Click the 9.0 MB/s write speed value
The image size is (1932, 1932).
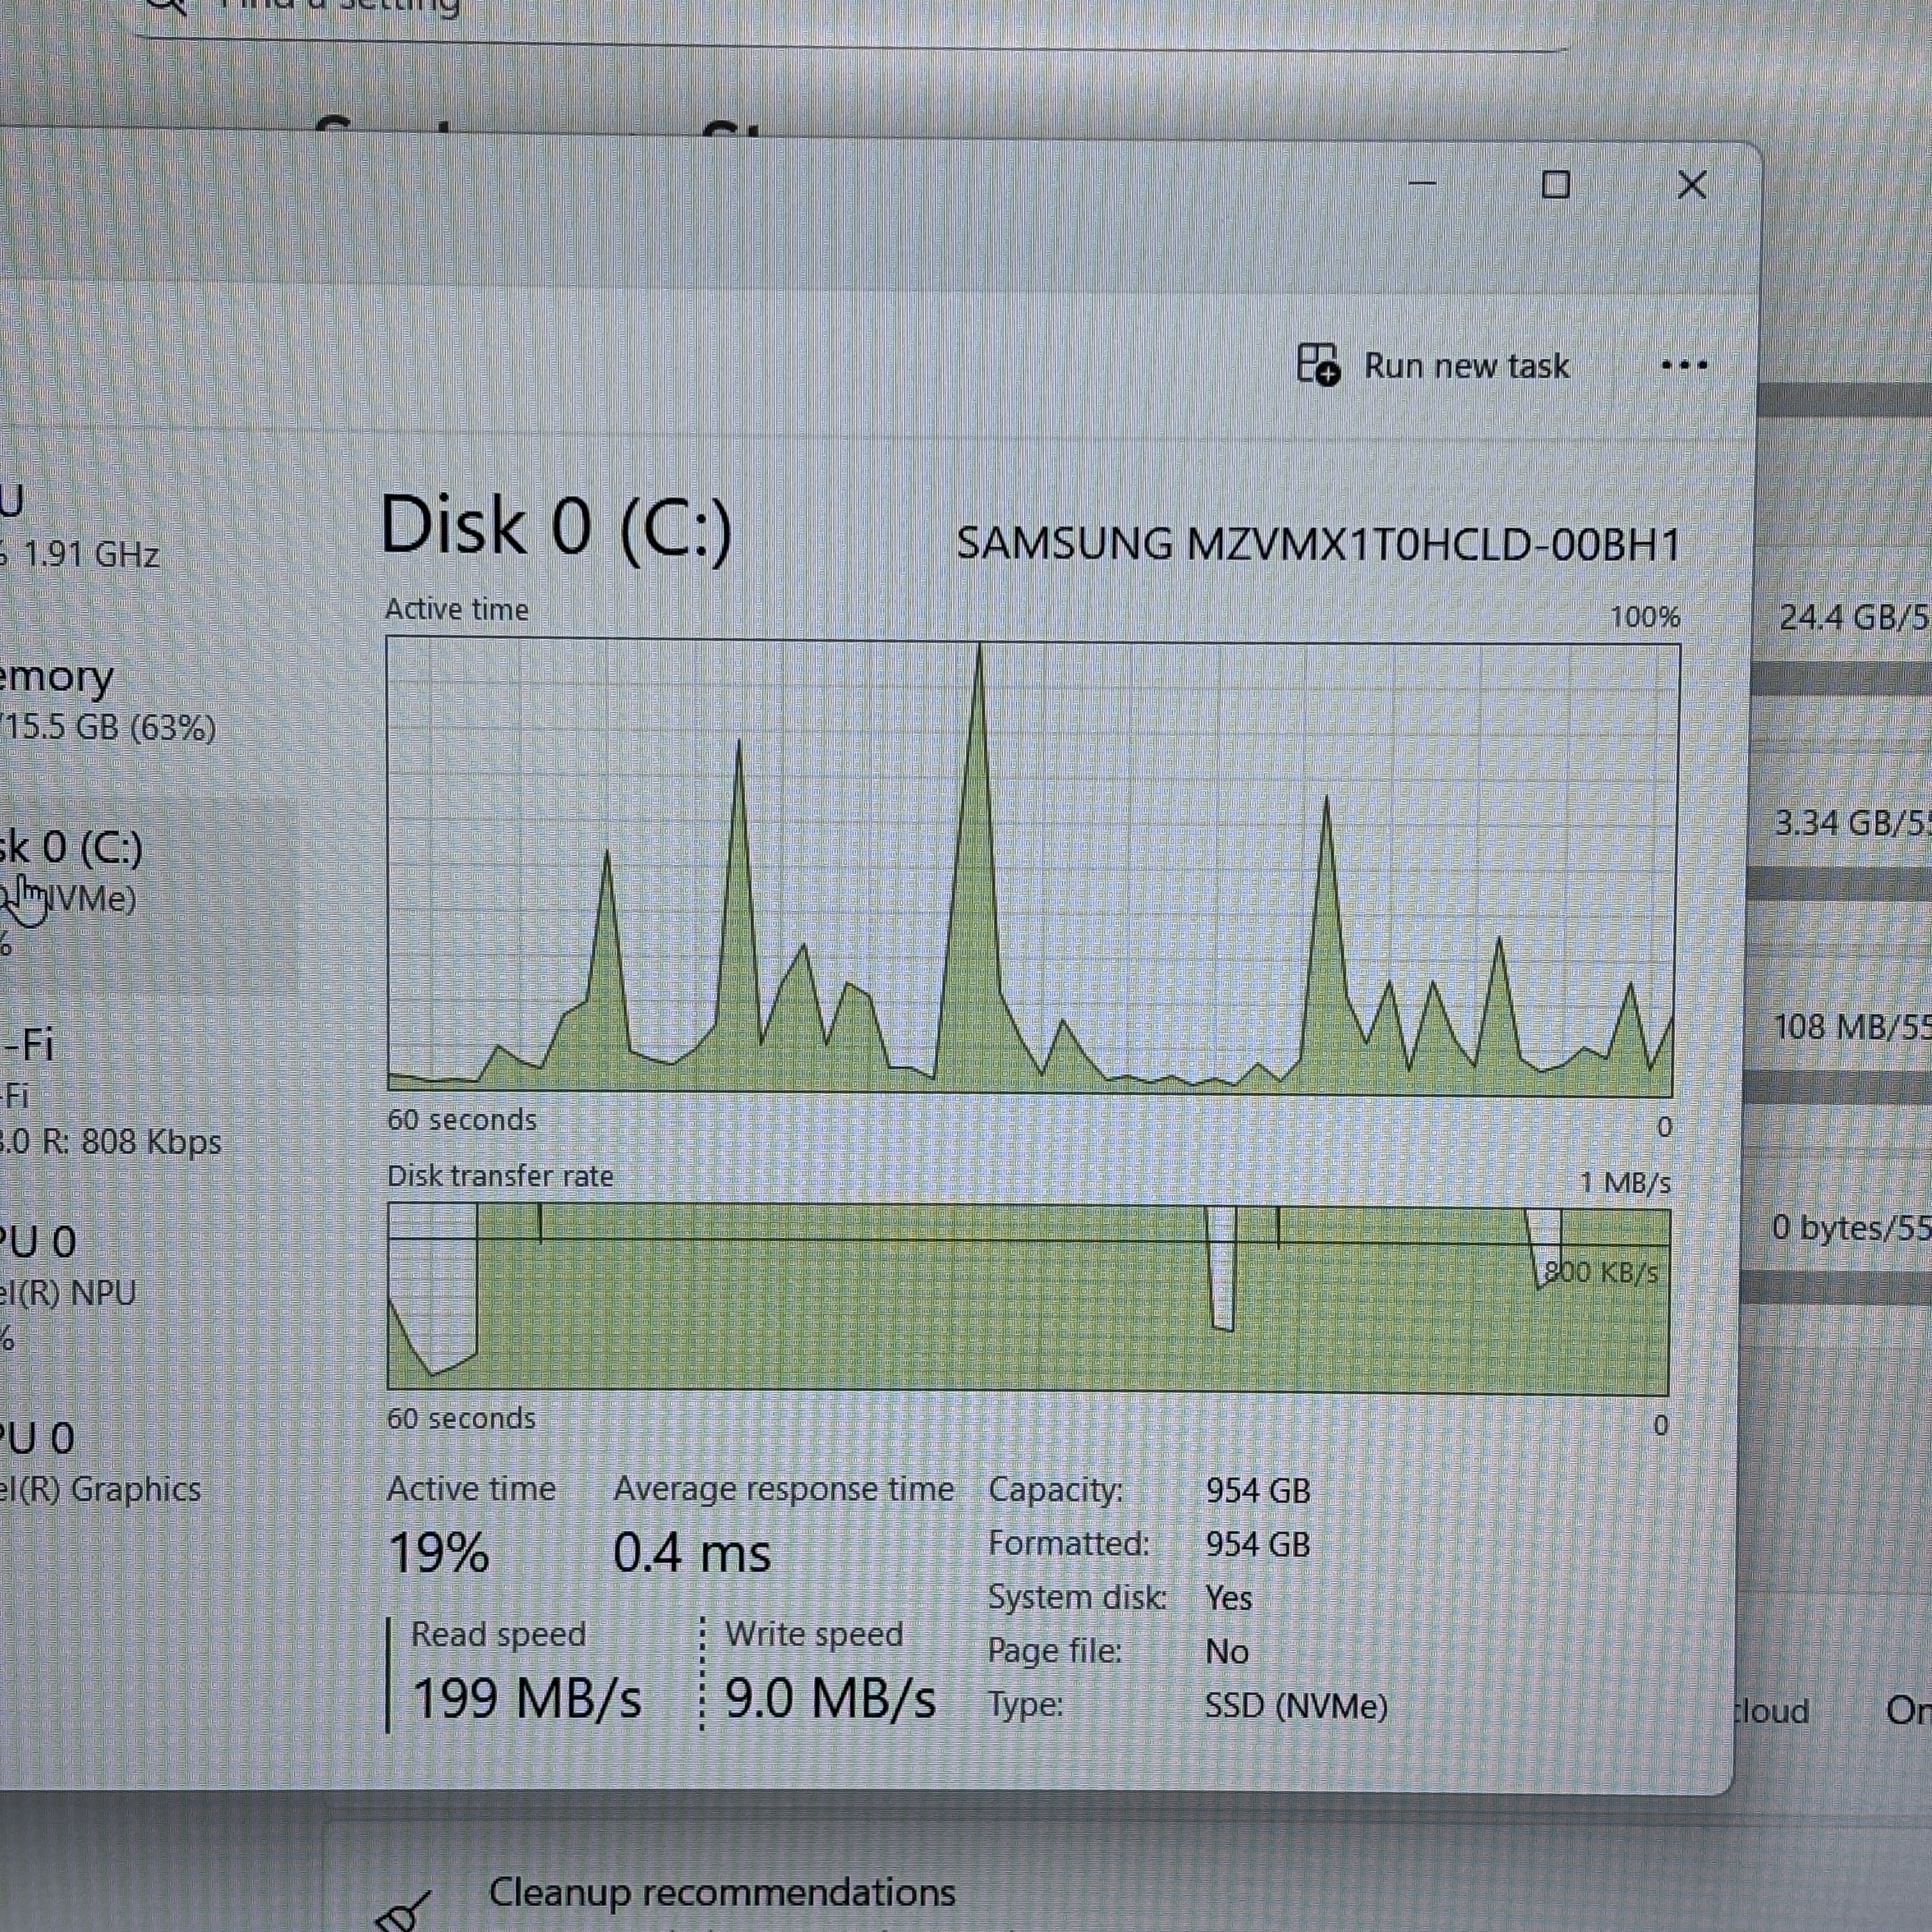point(830,1698)
